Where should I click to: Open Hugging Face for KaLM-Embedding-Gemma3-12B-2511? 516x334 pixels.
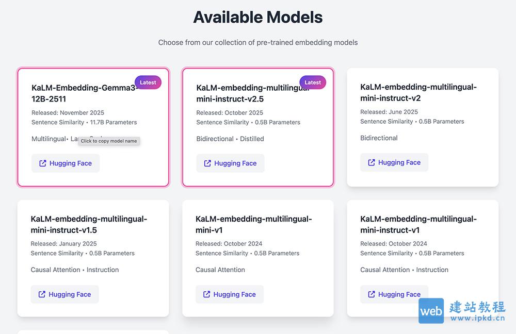tap(66, 163)
